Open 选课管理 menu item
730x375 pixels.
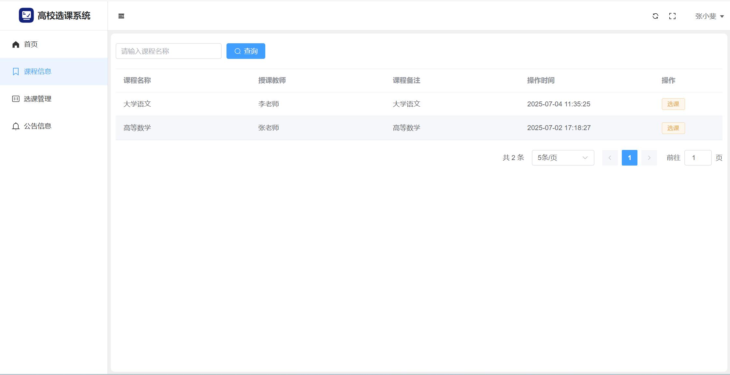coord(37,99)
